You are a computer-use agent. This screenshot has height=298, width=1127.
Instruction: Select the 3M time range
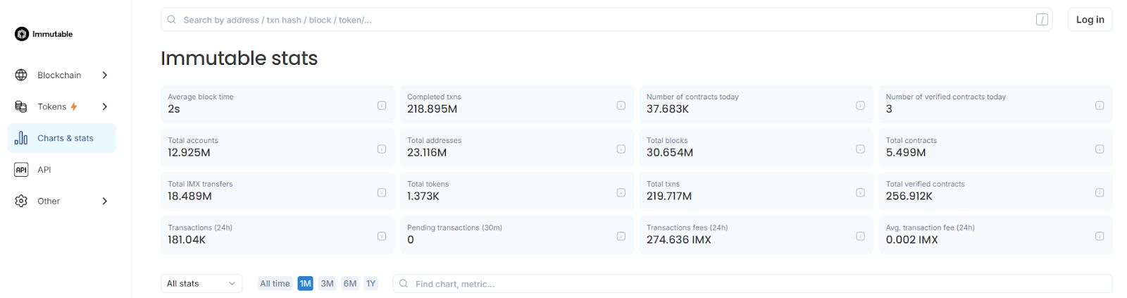pos(327,284)
